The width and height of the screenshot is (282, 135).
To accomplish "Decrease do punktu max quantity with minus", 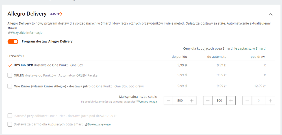I will [x=168, y=101].
